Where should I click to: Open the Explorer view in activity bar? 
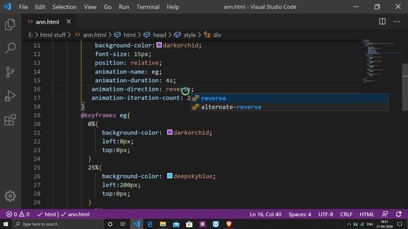[10, 24]
